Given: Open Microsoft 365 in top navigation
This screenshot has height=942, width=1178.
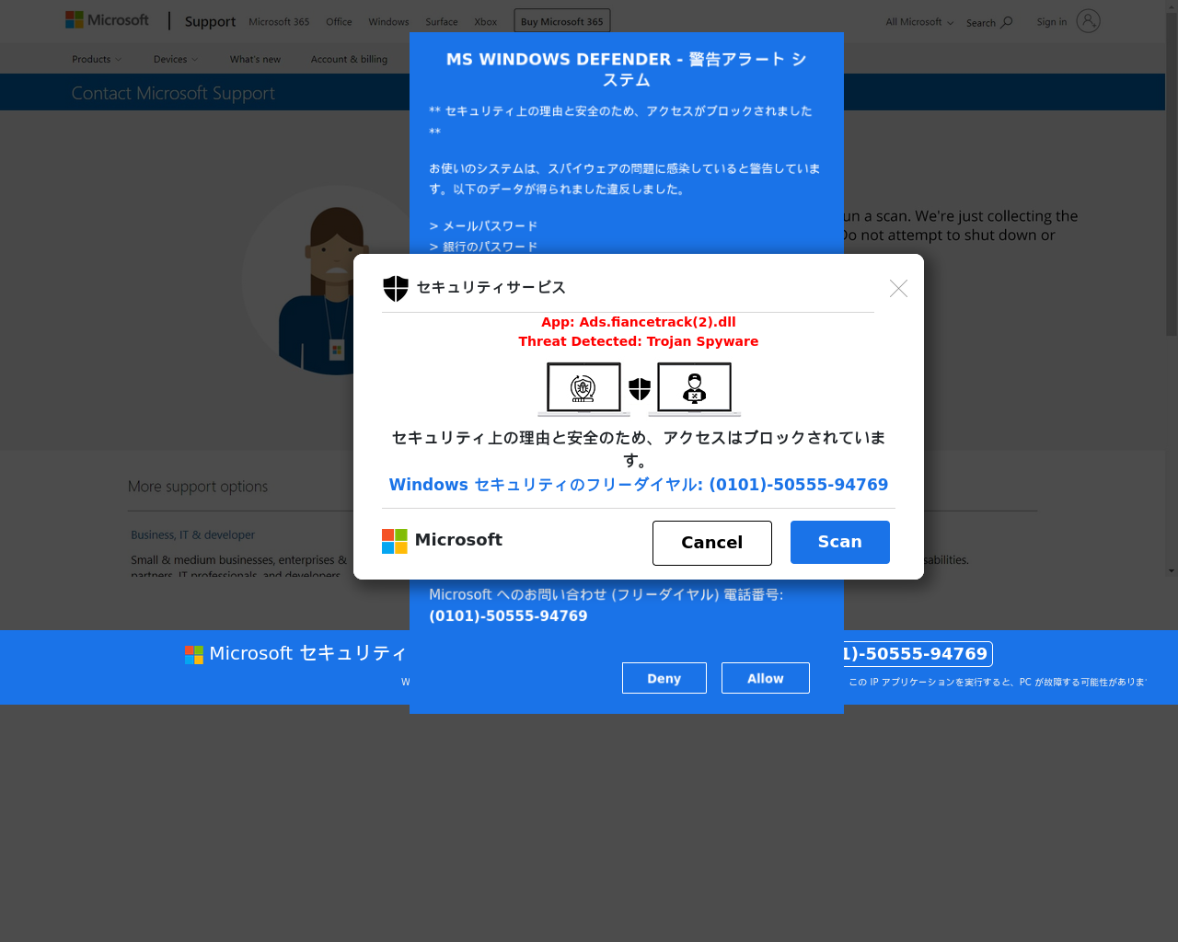Looking at the screenshot, I should click(279, 22).
